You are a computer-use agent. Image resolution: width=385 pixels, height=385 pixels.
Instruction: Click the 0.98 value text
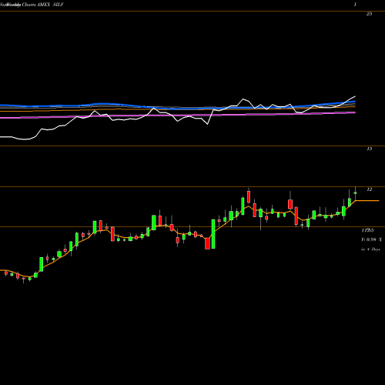[x=371, y=239]
